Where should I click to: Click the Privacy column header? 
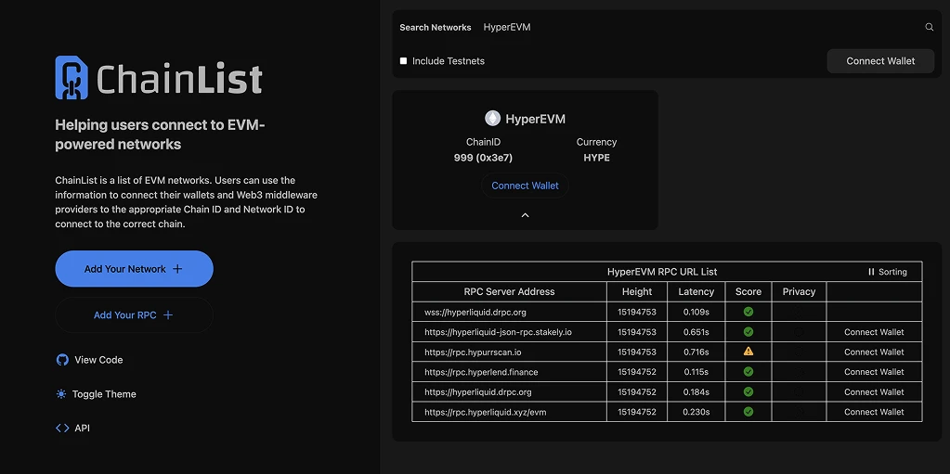(800, 292)
